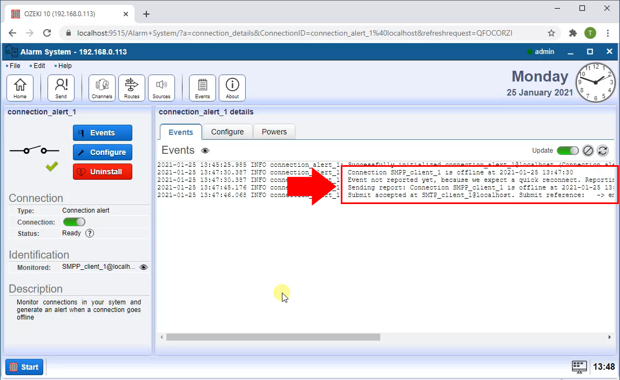Toggle the Connection switch

[74, 222]
